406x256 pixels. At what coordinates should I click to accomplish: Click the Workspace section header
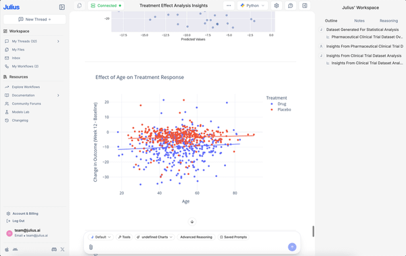pyautogui.click(x=19, y=31)
